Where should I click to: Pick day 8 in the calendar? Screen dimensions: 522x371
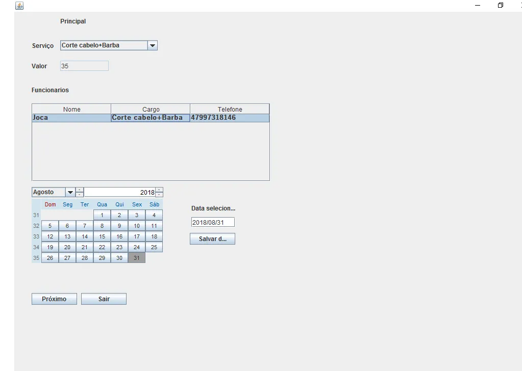point(102,226)
